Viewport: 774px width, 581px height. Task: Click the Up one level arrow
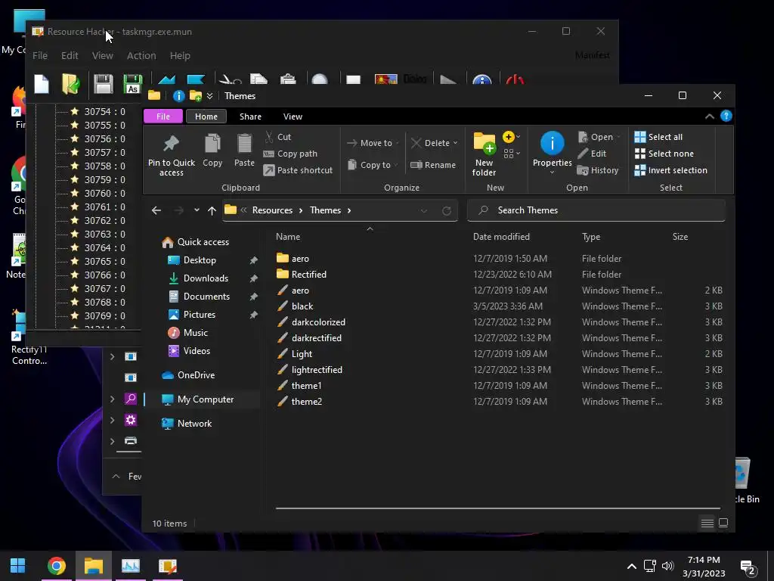click(212, 210)
